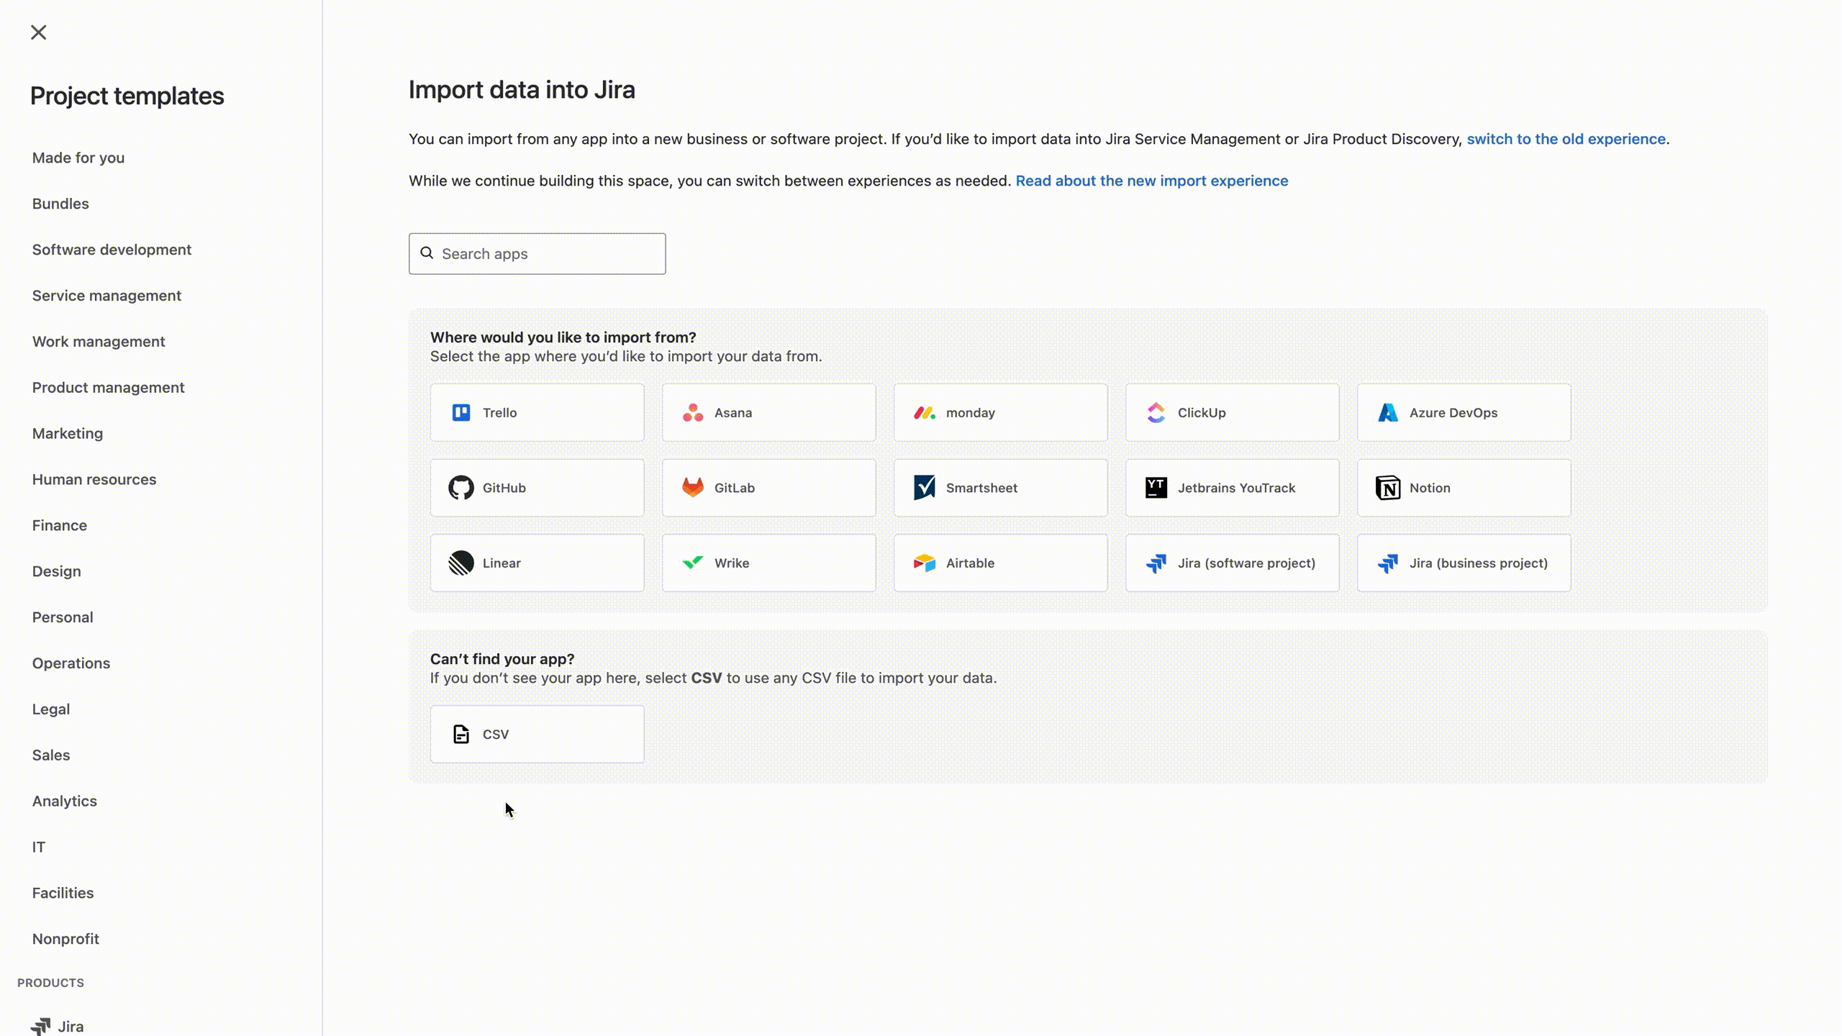Select Service management category

click(x=106, y=296)
